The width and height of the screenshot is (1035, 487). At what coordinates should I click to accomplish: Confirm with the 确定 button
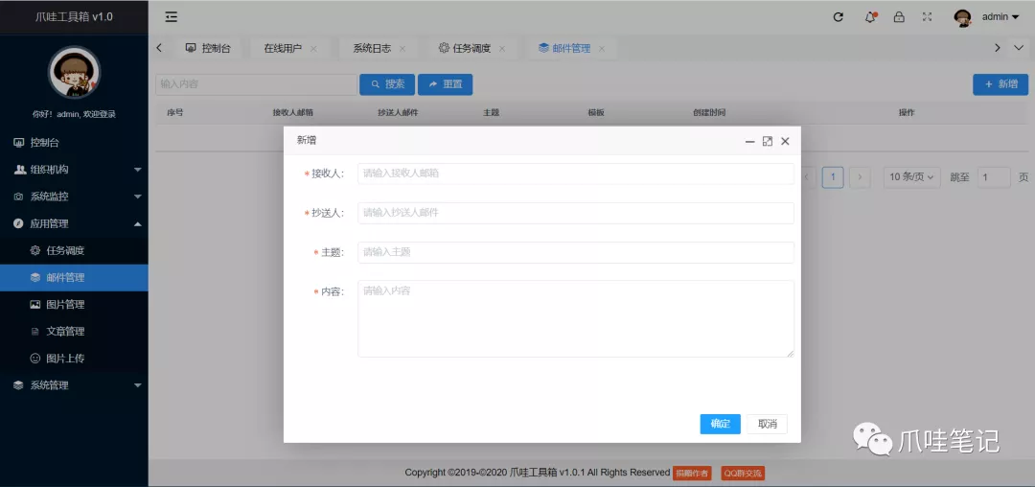pos(720,424)
